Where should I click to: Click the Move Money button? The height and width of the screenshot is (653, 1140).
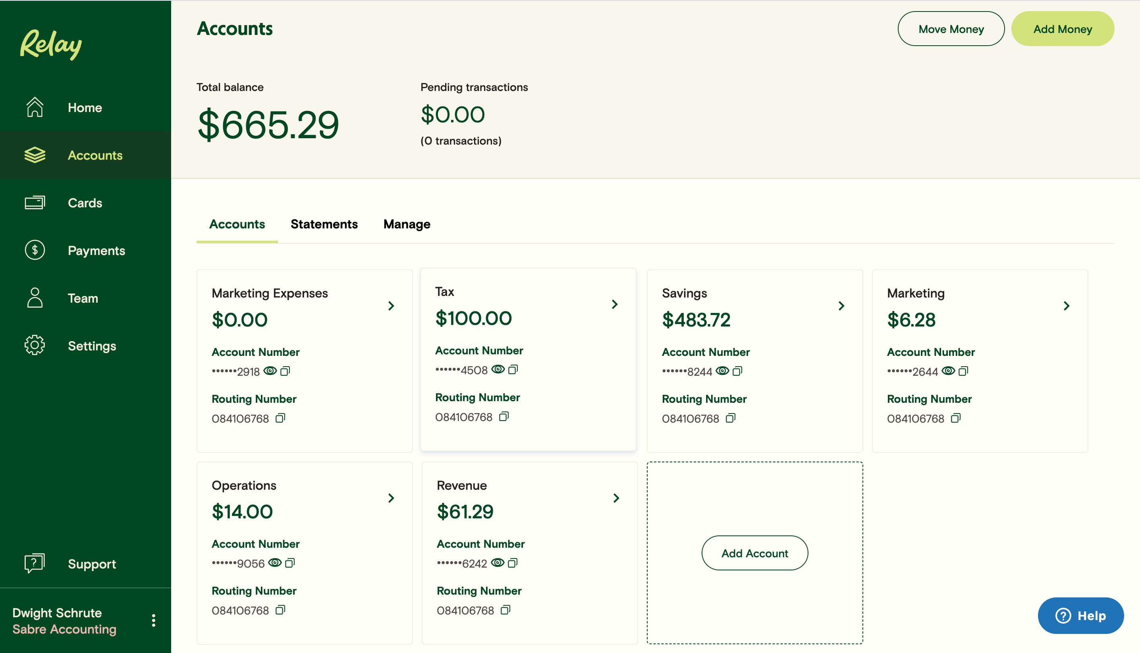pyautogui.click(x=951, y=28)
